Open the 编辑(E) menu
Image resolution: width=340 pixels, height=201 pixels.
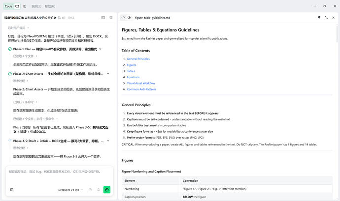pyautogui.click(x=36, y=6)
